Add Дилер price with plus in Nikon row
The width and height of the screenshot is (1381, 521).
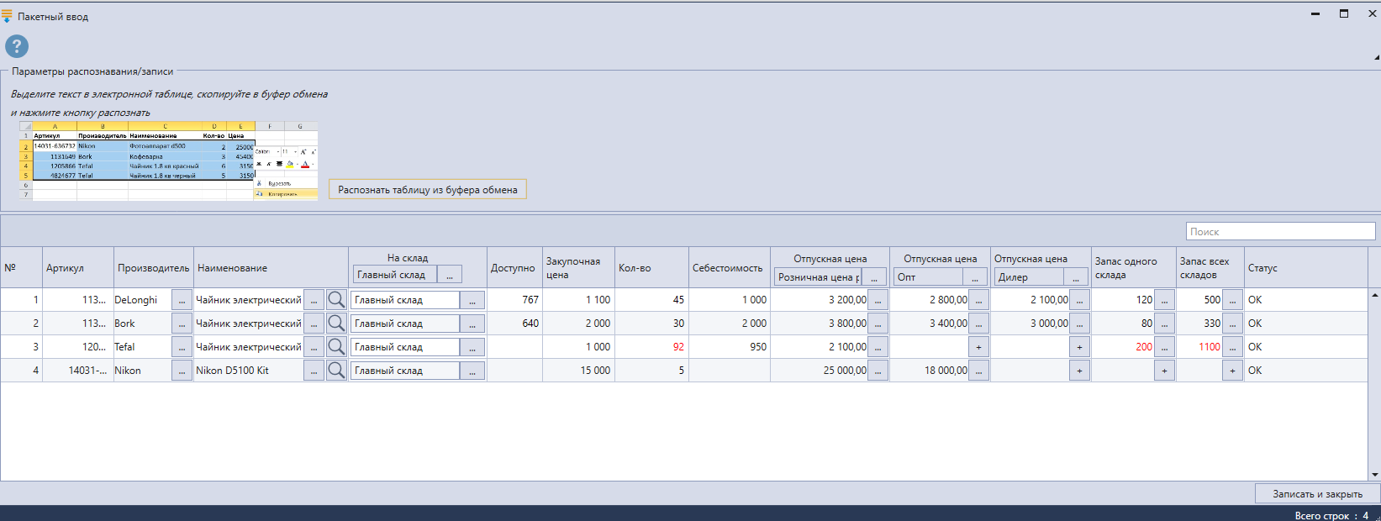pos(1079,371)
